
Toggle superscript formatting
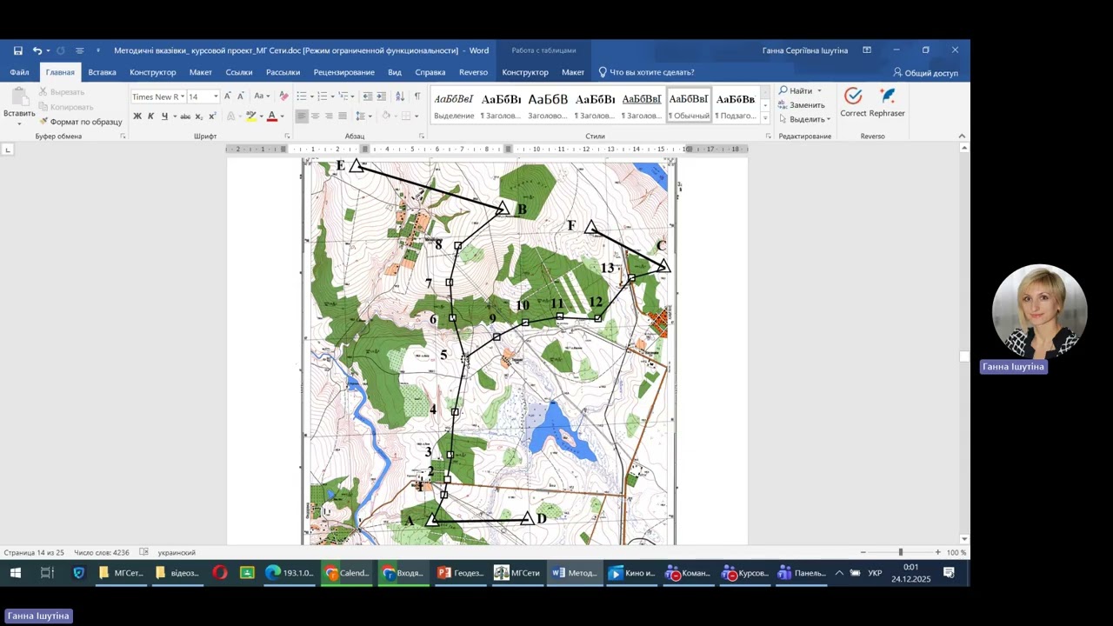[212, 117]
